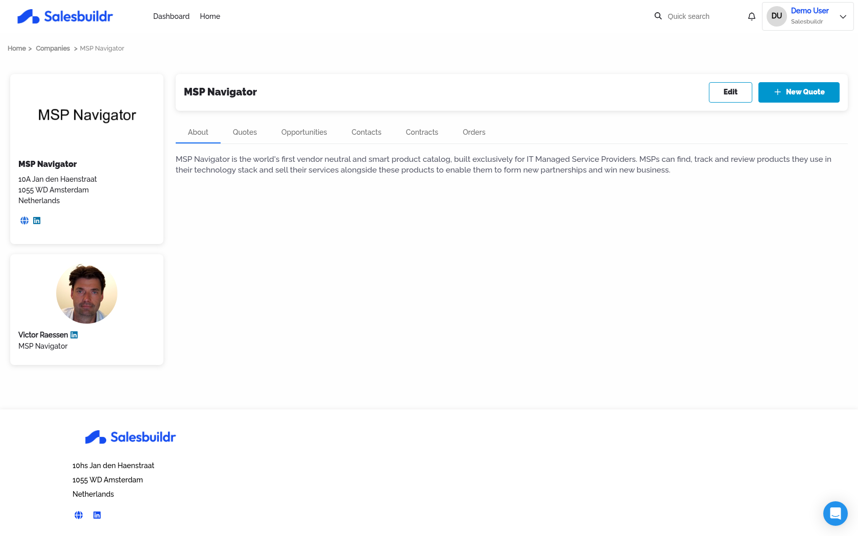Click Home in the breadcrumb
Image resolution: width=858 pixels, height=536 pixels.
tap(17, 48)
